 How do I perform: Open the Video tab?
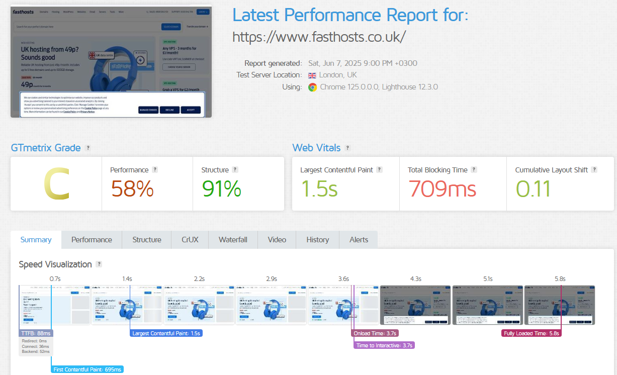[277, 240]
